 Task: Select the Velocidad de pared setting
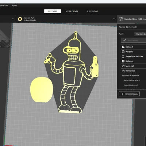pyautogui.click(x=131, y=85)
